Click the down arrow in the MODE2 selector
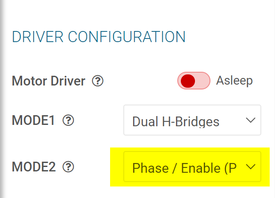Viewport: 275px width, 198px height. [x=250, y=167]
